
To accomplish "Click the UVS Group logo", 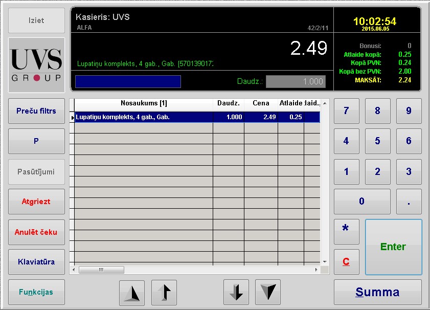I will click(36, 65).
